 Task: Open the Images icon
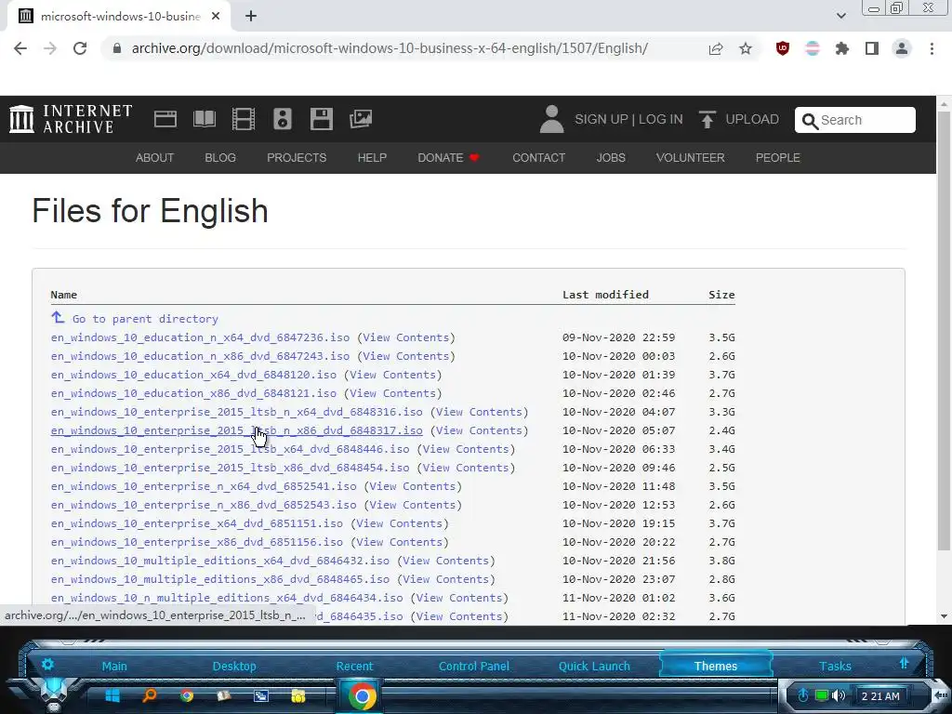pyautogui.click(x=361, y=119)
